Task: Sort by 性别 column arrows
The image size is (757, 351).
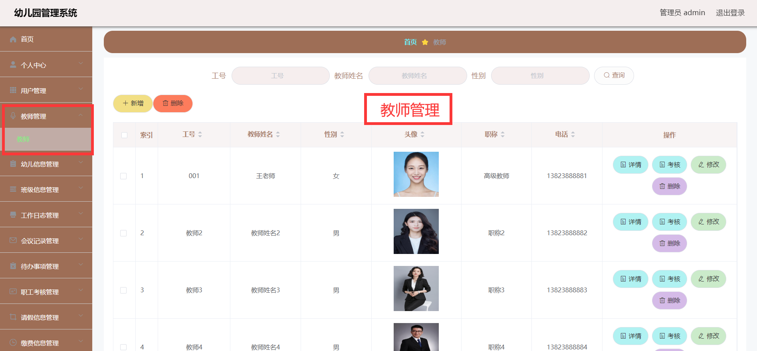Action: pyautogui.click(x=342, y=135)
